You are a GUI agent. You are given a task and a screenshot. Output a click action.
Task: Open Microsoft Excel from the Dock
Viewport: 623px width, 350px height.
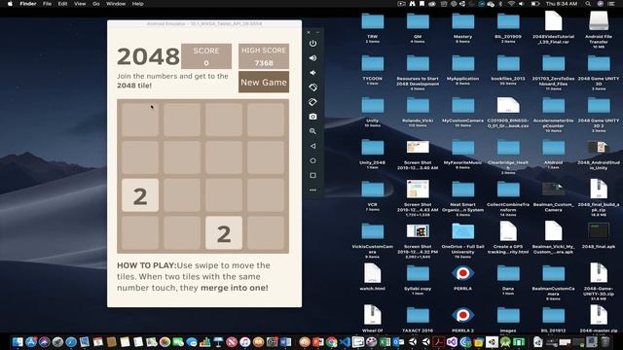(385, 341)
